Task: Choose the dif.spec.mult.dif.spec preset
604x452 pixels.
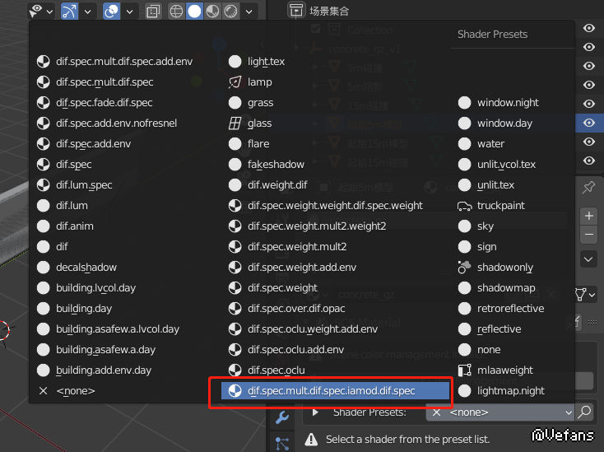Action: [95, 82]
